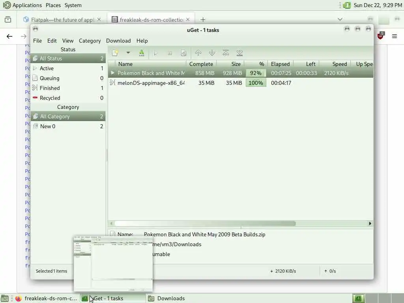404x303 pixels.
Task: Click the Move Down toolbar arrow
Action: coord(212,53)
